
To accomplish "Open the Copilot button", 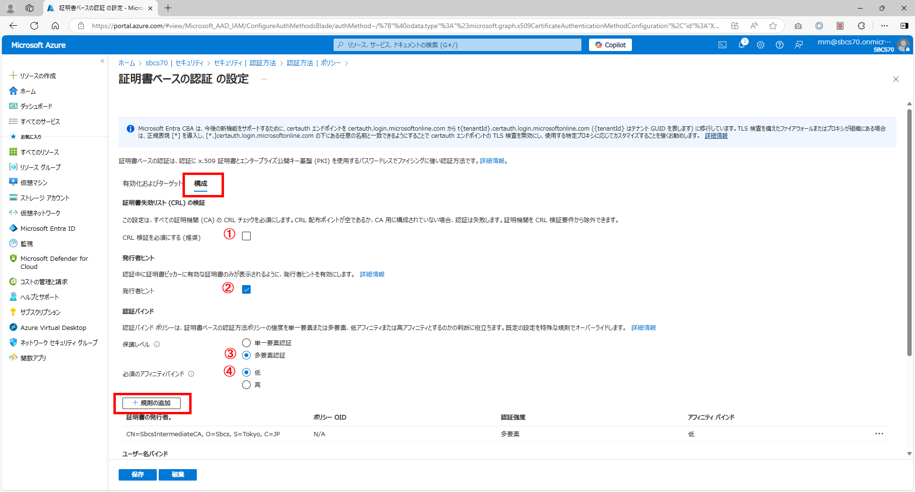I will coord(610,45).
